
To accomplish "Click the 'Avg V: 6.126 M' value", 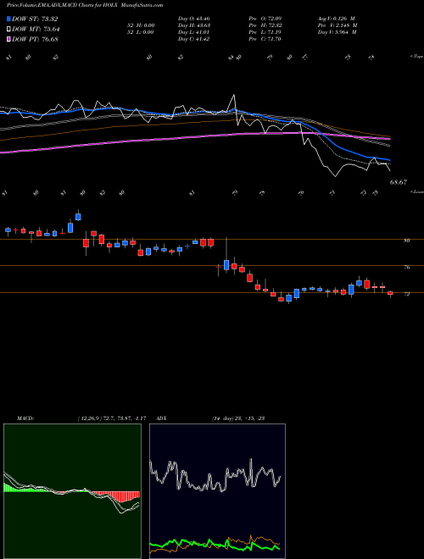I will 338,18.
